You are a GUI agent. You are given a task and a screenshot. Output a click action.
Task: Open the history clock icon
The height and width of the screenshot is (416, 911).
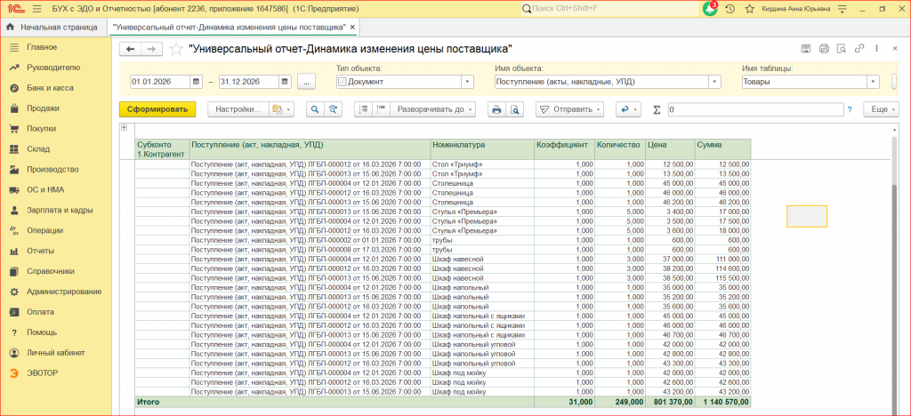(730, 9)
